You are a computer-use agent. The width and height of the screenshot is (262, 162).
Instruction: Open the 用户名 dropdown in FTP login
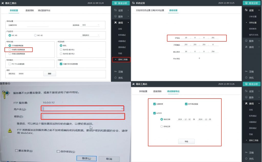coord(122,109)
